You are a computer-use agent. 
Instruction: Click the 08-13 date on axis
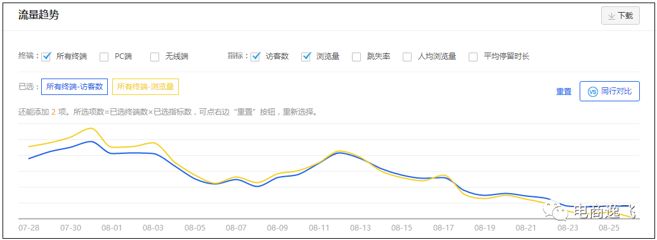(x=360, y=229)
